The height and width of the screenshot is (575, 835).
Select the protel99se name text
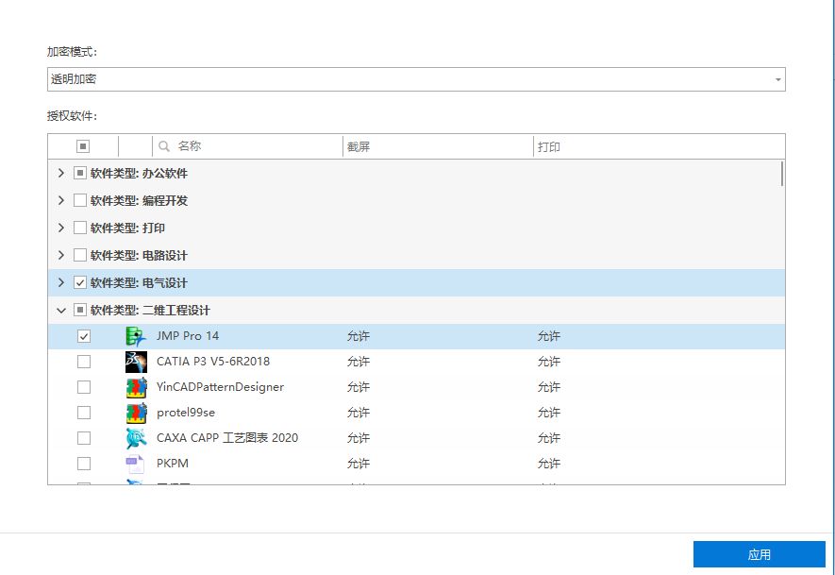coord(186,413)
